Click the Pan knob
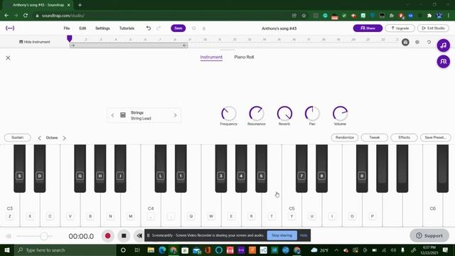Screen dimensions: 455x256 (x=312, y=114)
